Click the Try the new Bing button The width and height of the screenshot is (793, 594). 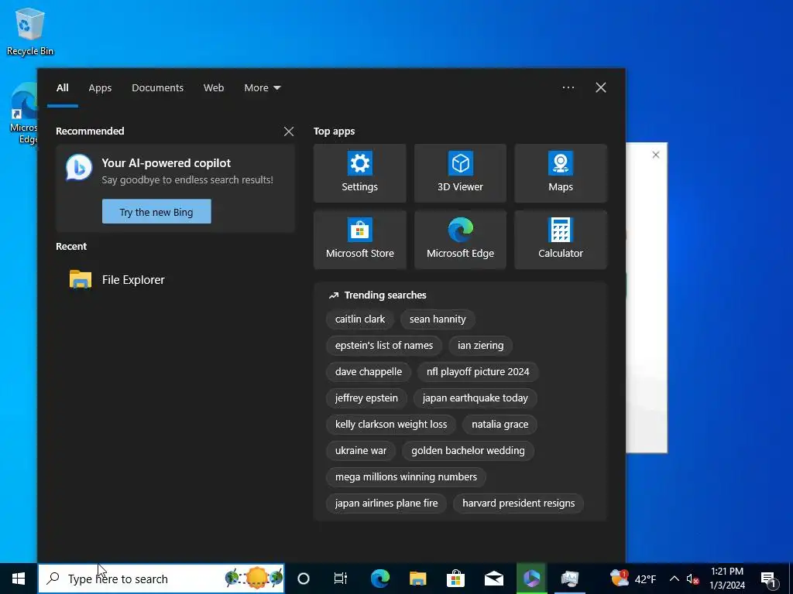tap(156, 212)
